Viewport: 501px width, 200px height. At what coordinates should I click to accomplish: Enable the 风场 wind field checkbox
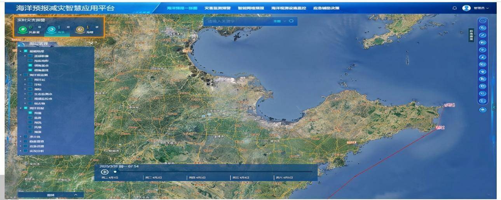tap(30, 127)
